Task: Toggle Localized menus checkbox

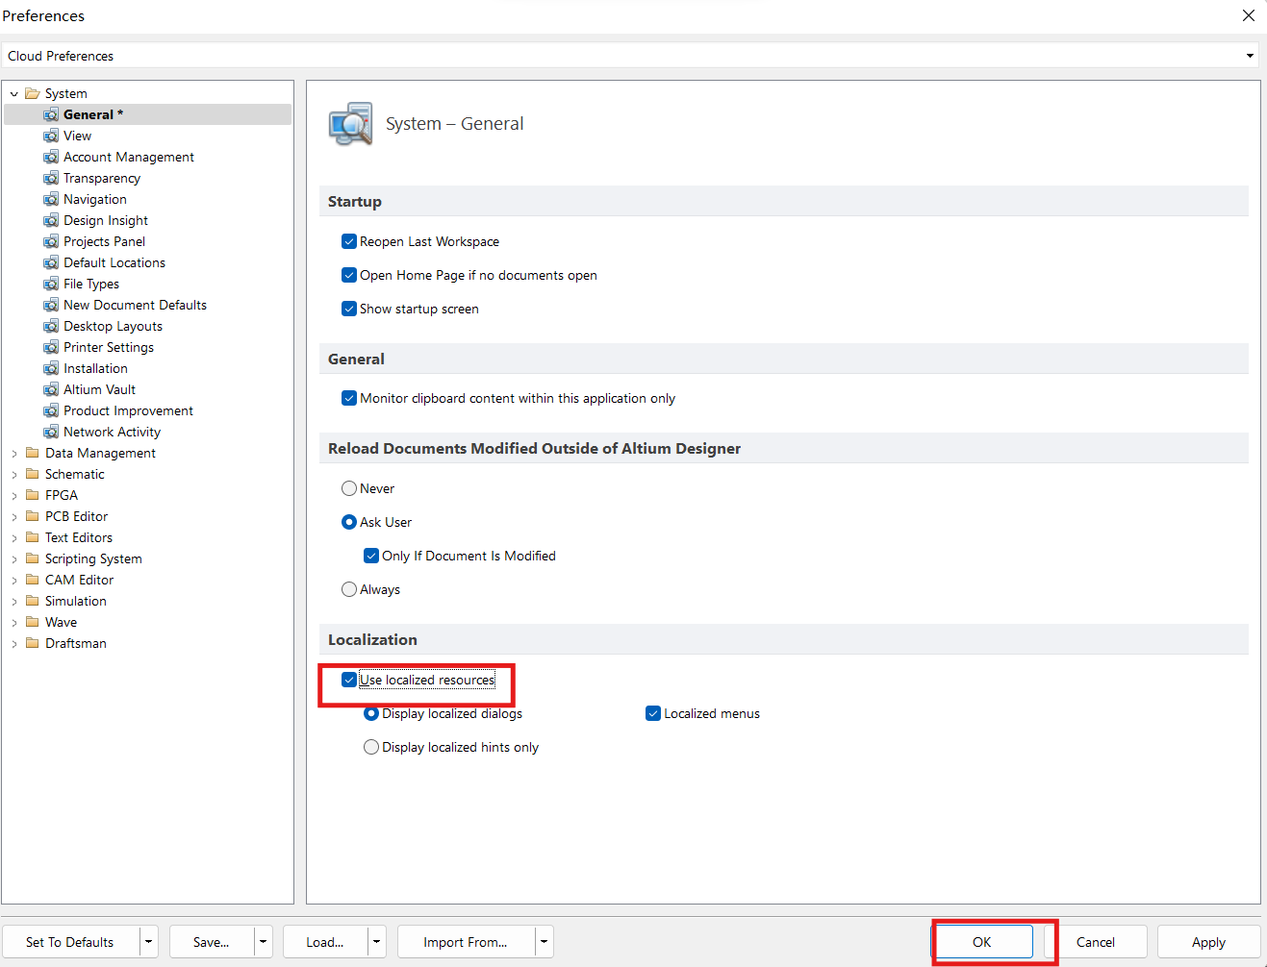Action: click(653, 713)
